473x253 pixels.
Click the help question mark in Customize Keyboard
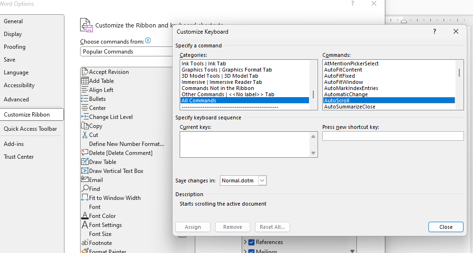(435, 31)
